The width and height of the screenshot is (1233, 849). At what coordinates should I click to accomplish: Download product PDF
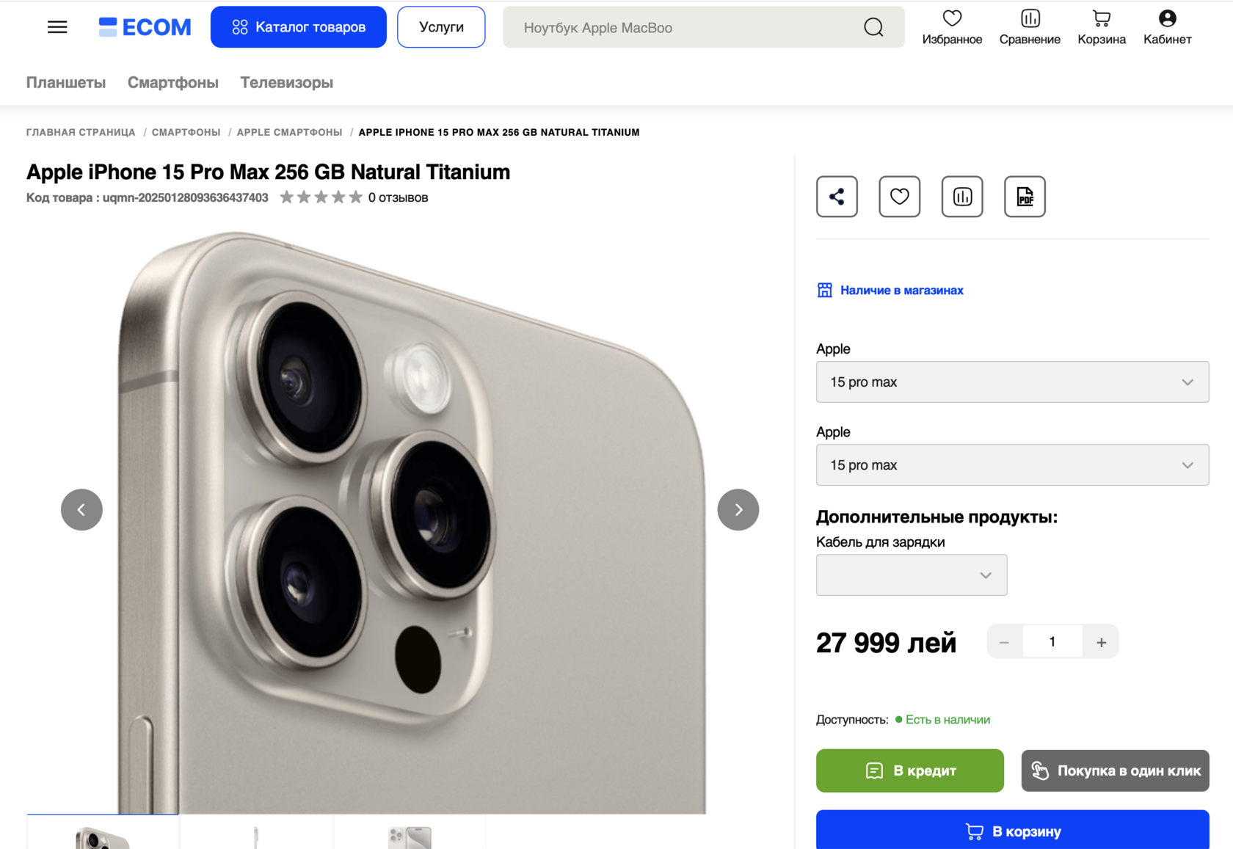click(x=1025, y=197)
